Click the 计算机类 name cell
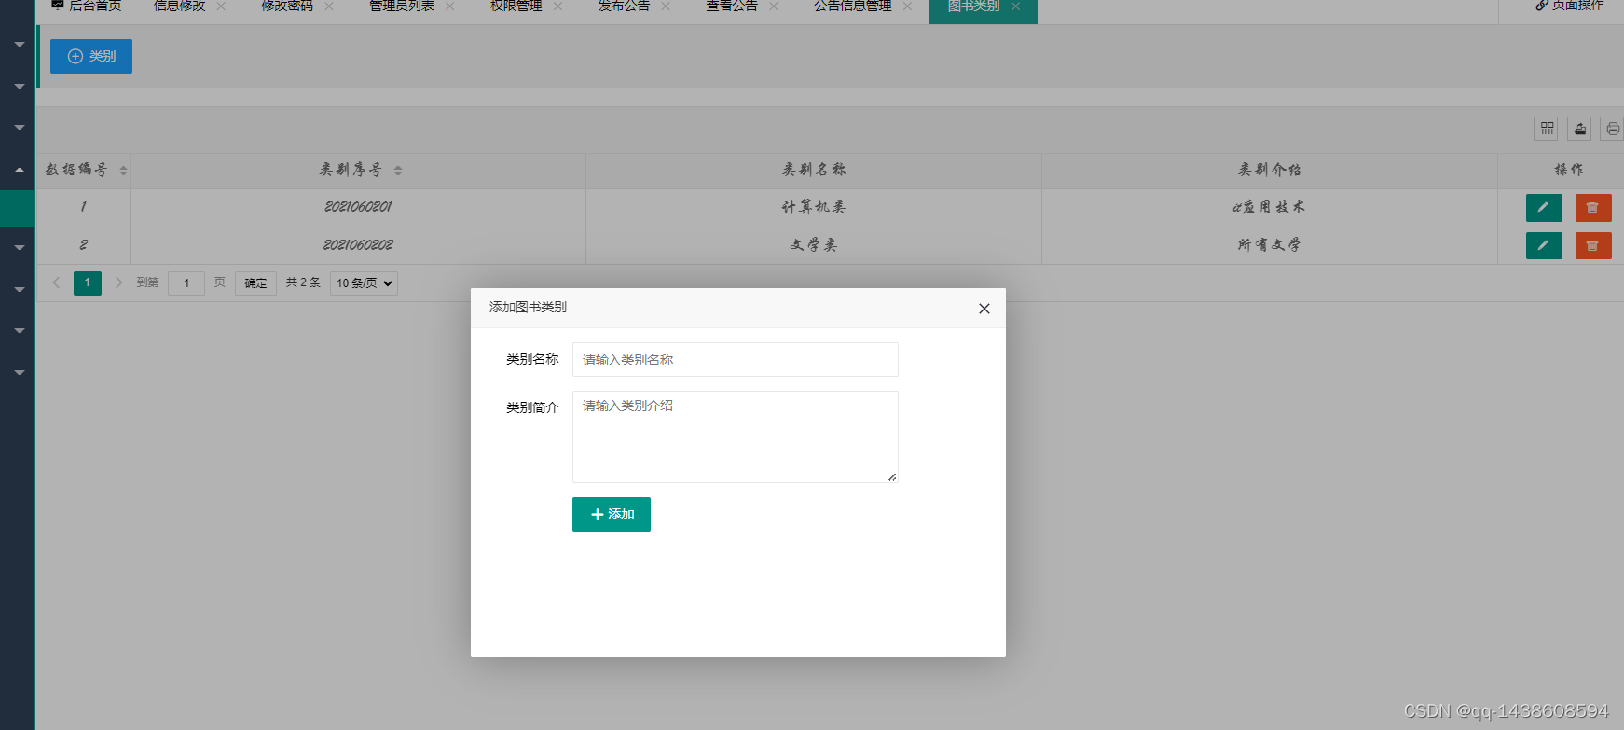The image size is (1624, 730). point(814,208)
